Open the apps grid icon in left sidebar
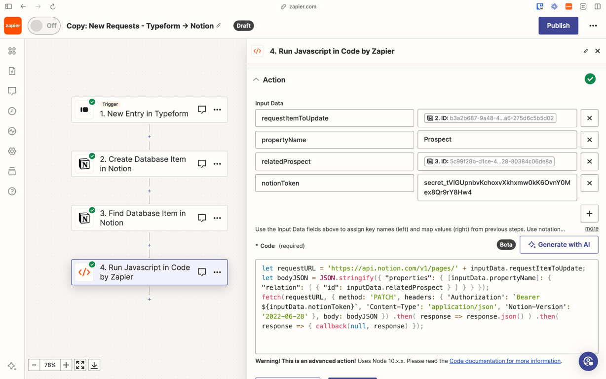 pos(12,51)
